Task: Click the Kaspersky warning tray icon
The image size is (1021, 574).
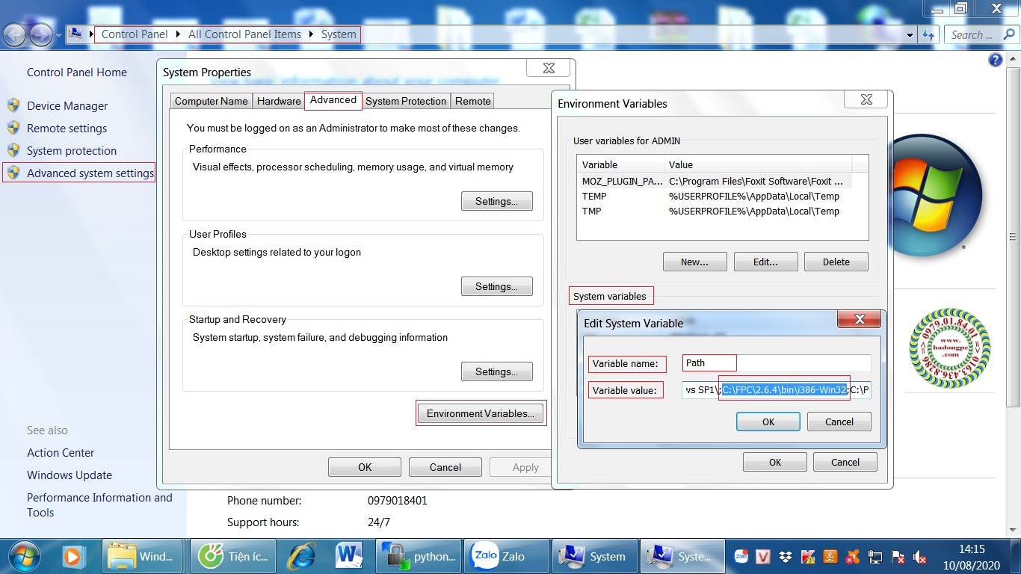Action: (808, 557)
